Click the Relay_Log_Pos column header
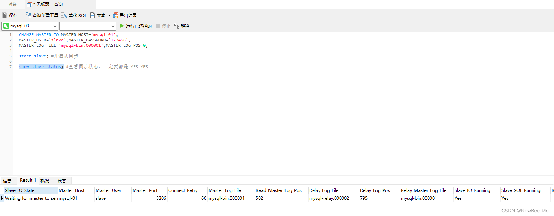The width and height of the screenshot is (554, 216). click(x=379, y=190)
